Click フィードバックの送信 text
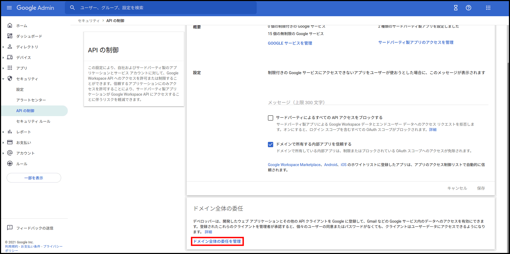 point(35,228)
